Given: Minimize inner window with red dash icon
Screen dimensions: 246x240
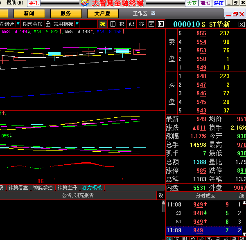Looking at the screenshot, I should point(228,15).
